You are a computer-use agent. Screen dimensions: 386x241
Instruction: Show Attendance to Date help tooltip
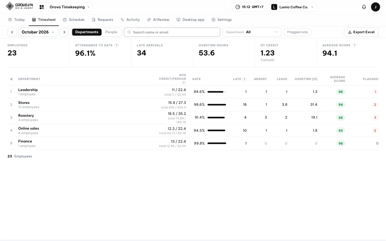pos(116,45)
